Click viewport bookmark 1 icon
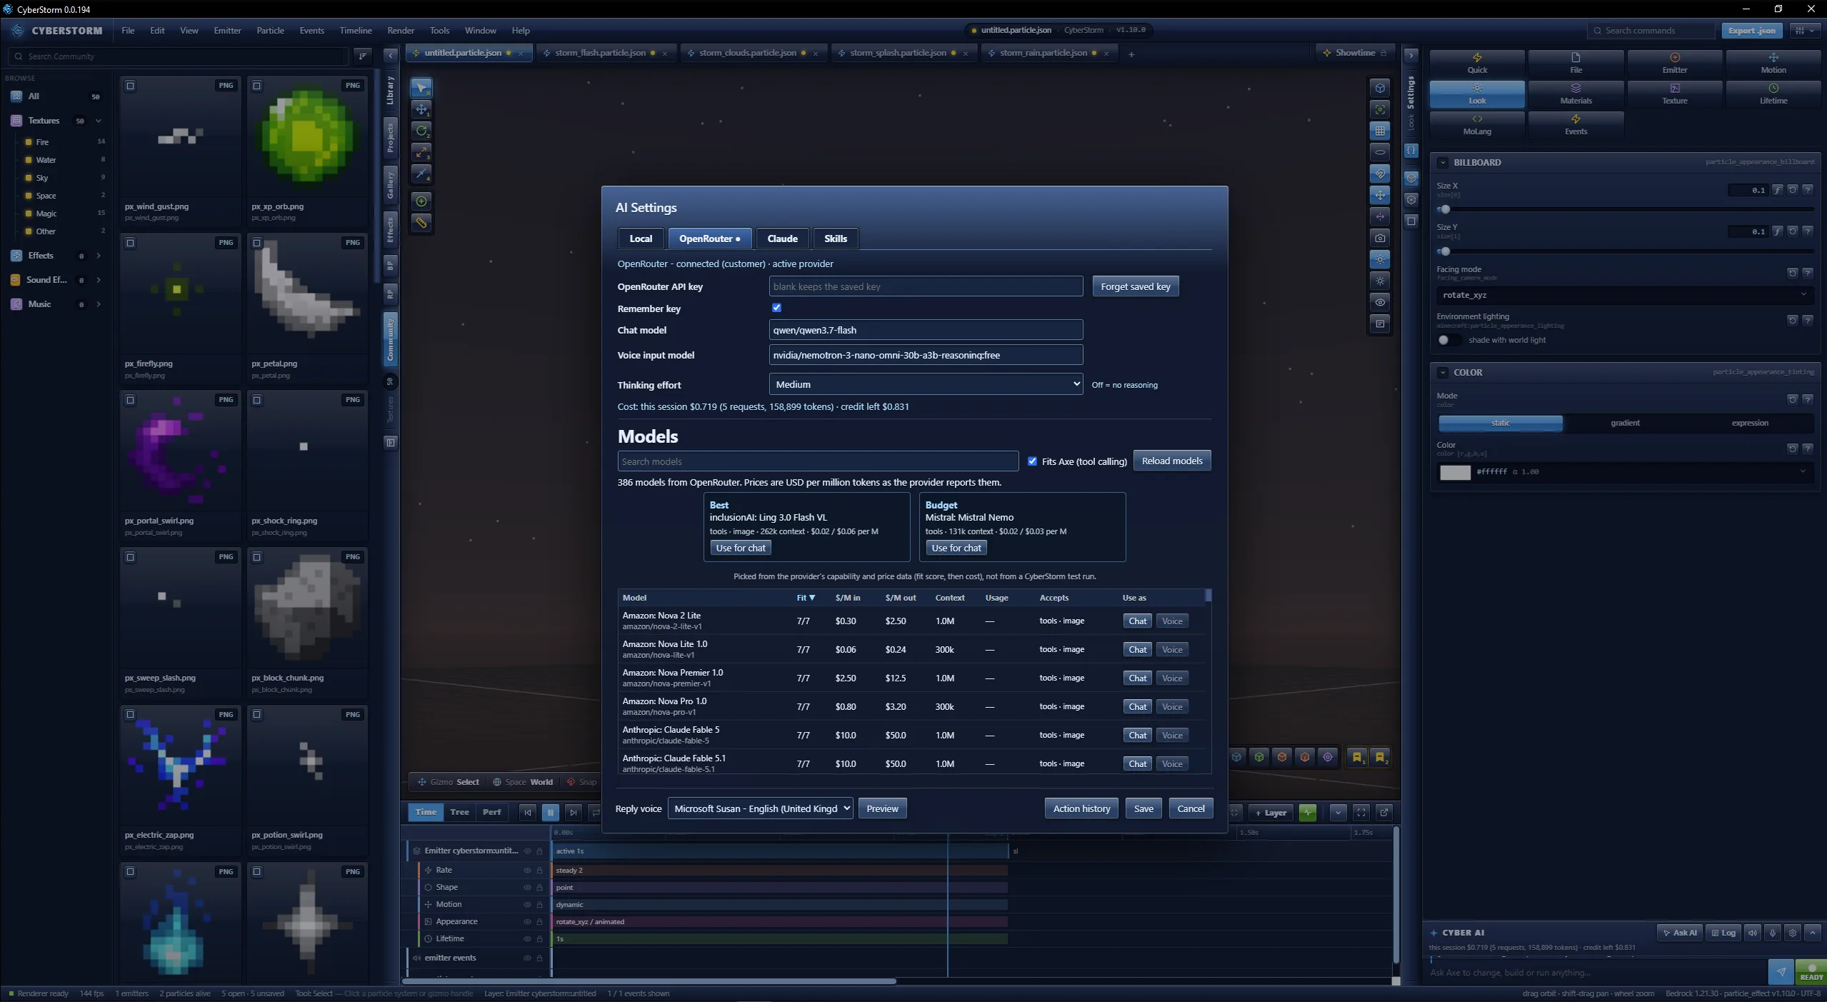Screen dimensions: 1827x1002 pyautogui.click(x=1357, y=757)
